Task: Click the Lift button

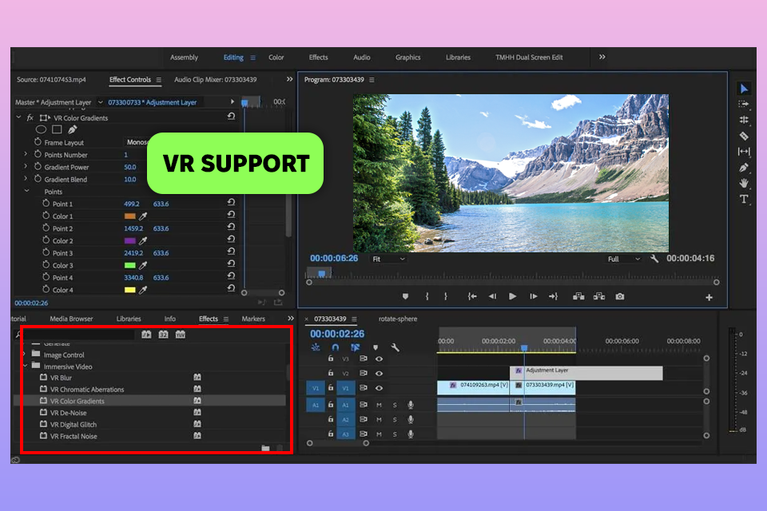Action: (x=578, y=296)
